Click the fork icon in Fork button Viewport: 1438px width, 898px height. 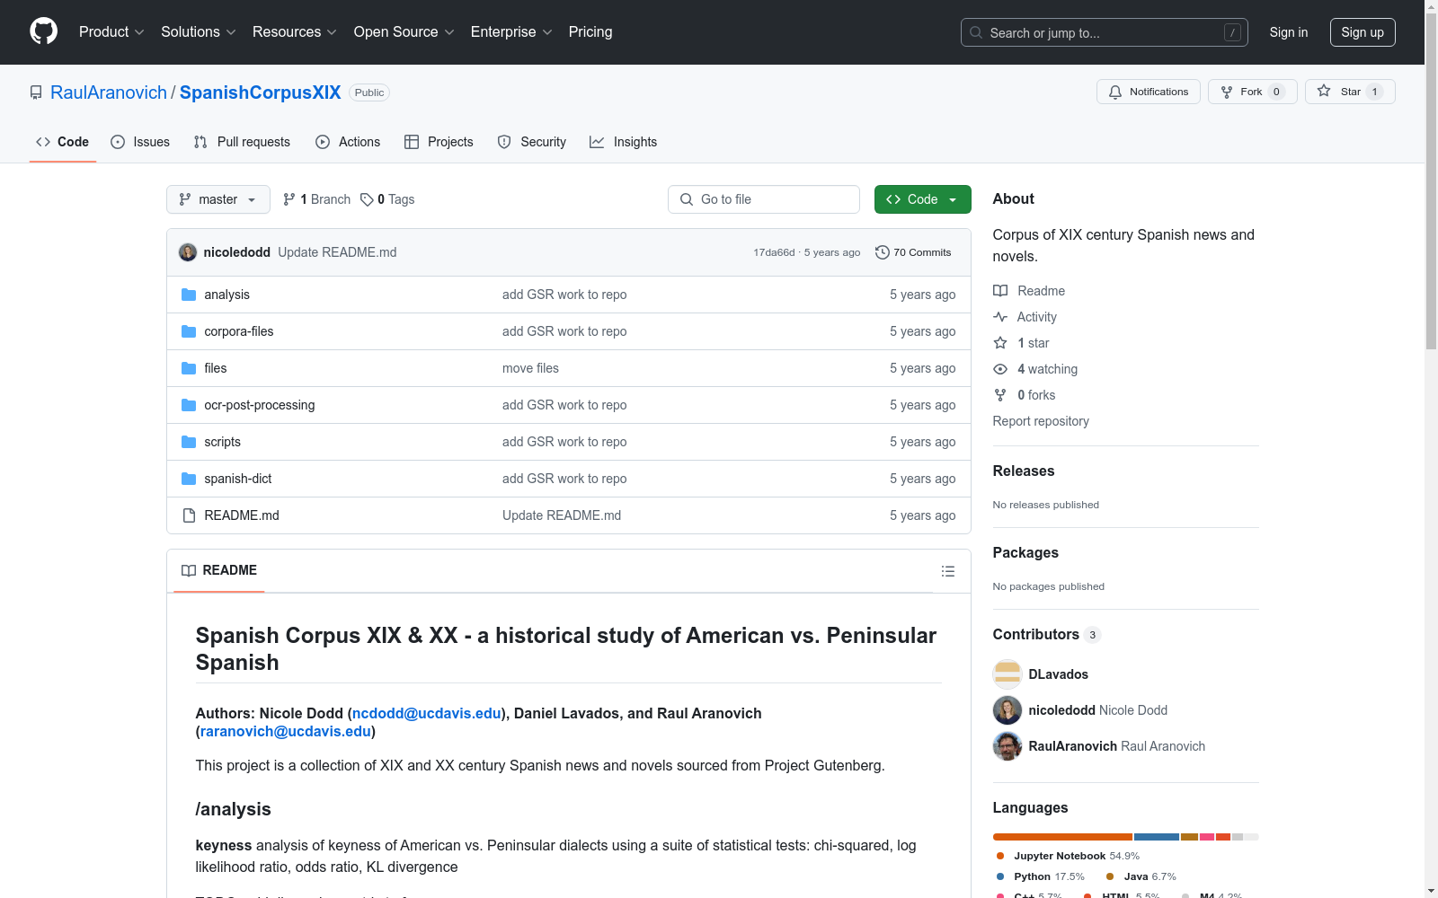coord(1227,92)
